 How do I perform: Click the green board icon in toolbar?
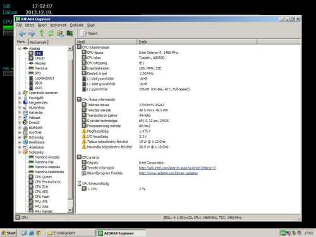[70, 33]
